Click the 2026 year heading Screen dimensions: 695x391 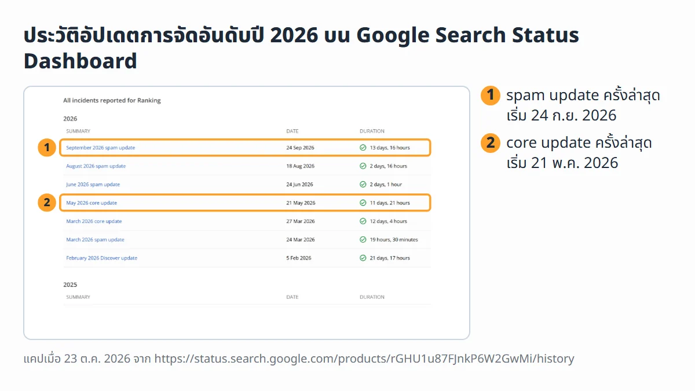click(70, 119)
